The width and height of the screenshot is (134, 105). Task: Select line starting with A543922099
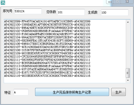47,21
